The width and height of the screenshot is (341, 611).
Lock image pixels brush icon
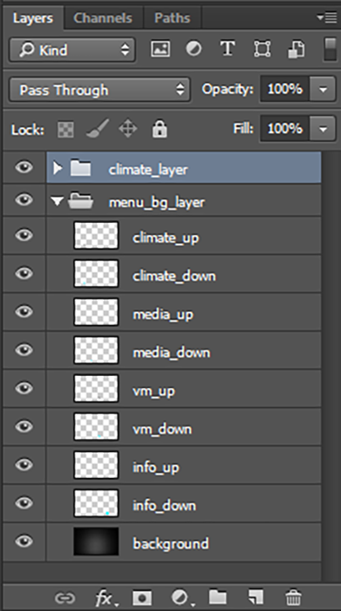[97, 129]
